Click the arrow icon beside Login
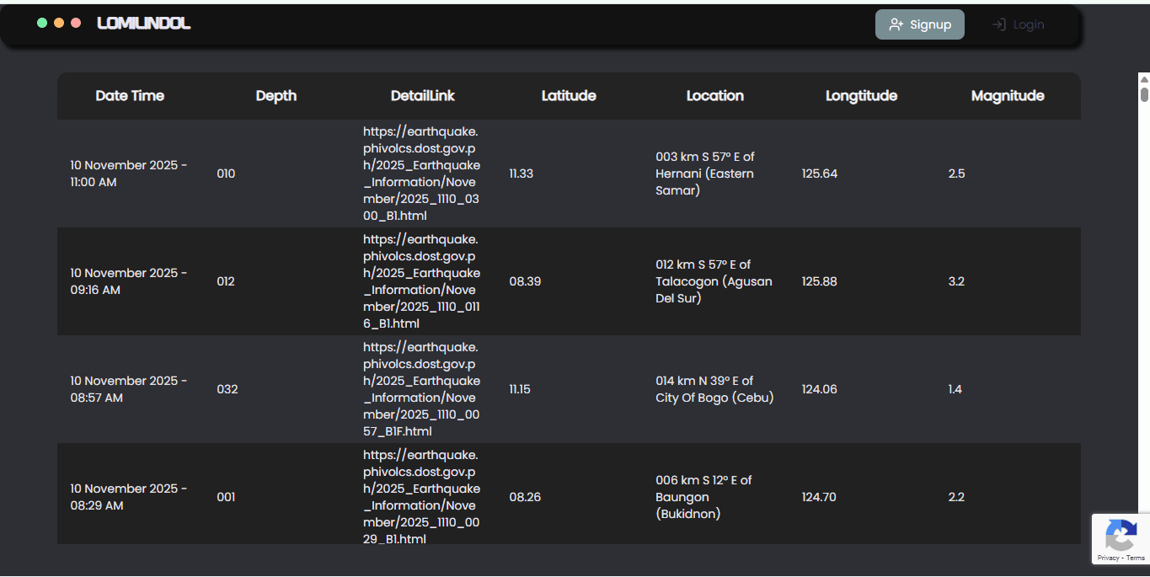Screen dimensions: 1150x577 tap(999, 24)
